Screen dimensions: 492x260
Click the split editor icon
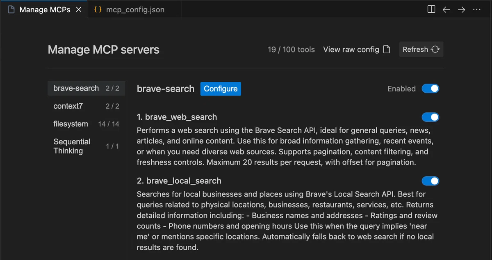(x=431, y=9)
